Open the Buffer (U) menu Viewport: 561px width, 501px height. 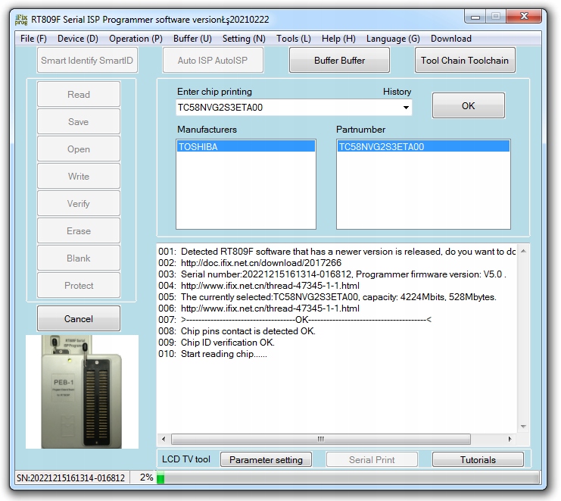coord(192,39)
